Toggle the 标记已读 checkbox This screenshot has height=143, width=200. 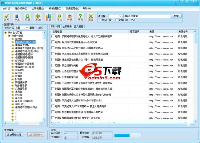pos(100,20)
